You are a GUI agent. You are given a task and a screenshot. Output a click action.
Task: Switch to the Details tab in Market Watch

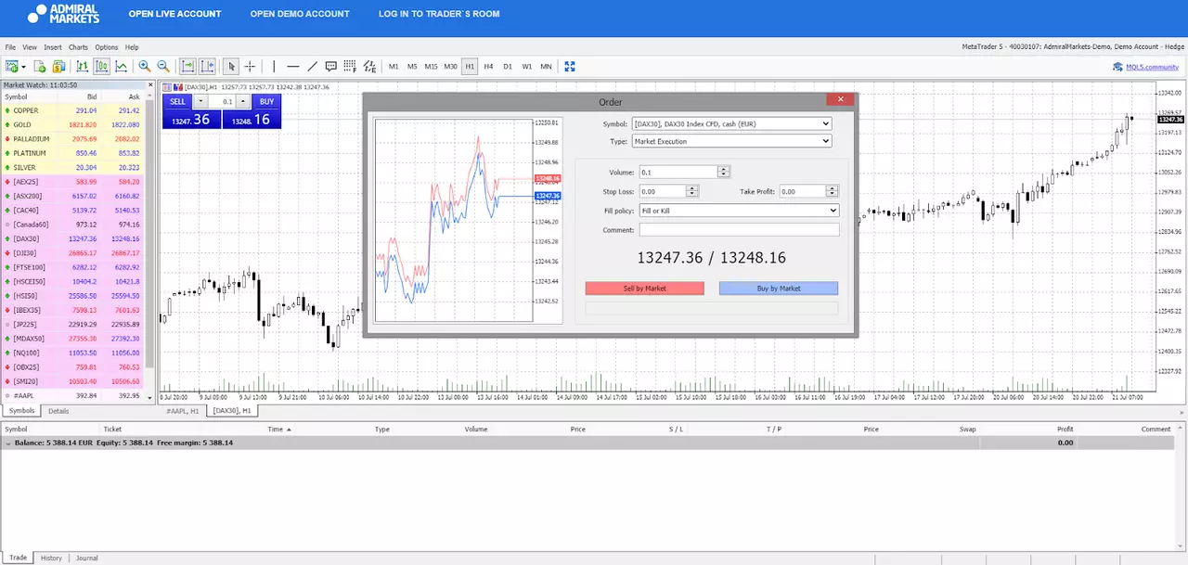(x=58, y=410)
